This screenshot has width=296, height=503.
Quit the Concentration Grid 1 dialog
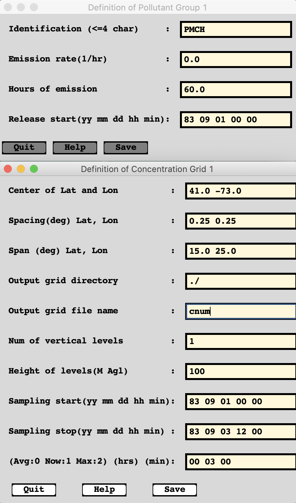point(34,490)
